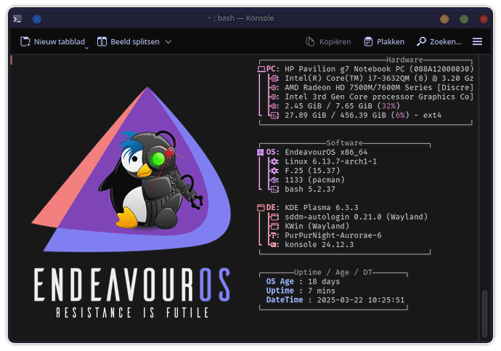Viewport: 501px width, 351px height.
Task: Click the package icon beside 1133 (pacman)
Action: click(274, 180)
